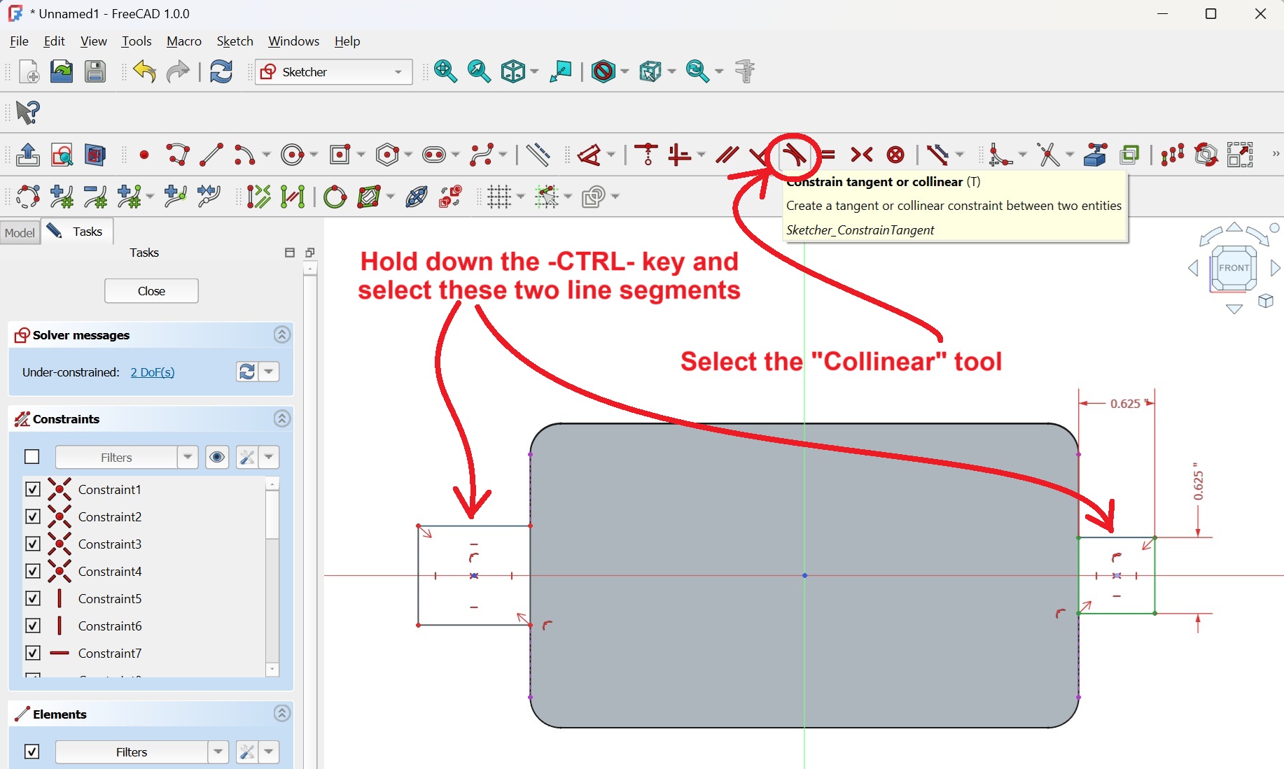Toggle constraints visibility eye button

pyautogui.click(x=217, y=457)
